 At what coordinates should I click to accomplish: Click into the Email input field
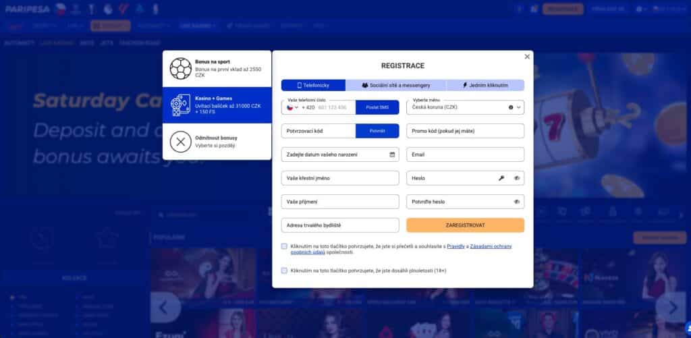(466, 154)
